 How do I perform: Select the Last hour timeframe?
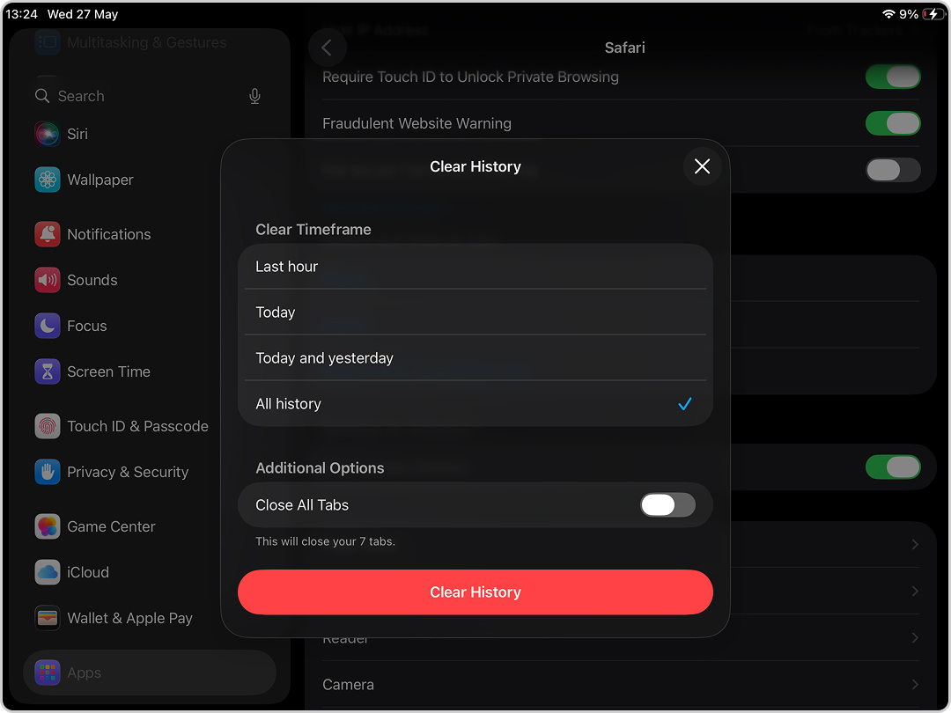point(475,267)
